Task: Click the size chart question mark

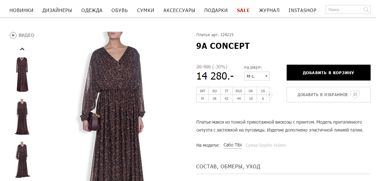Action: [269, 94]
